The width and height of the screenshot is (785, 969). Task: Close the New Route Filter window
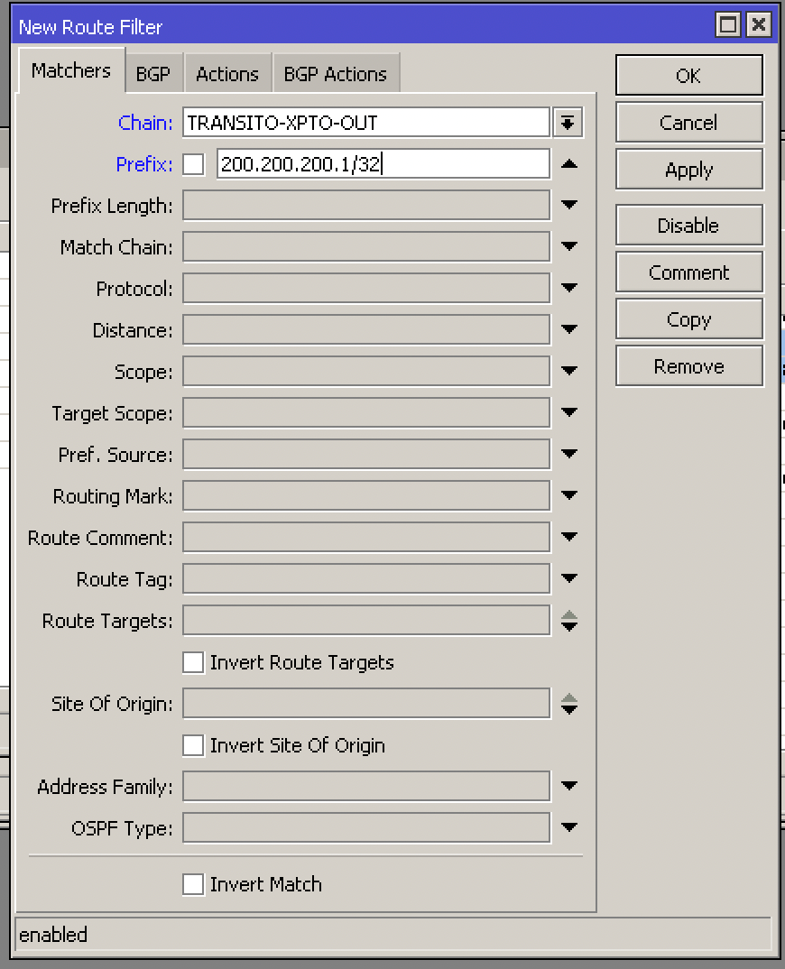759,25
